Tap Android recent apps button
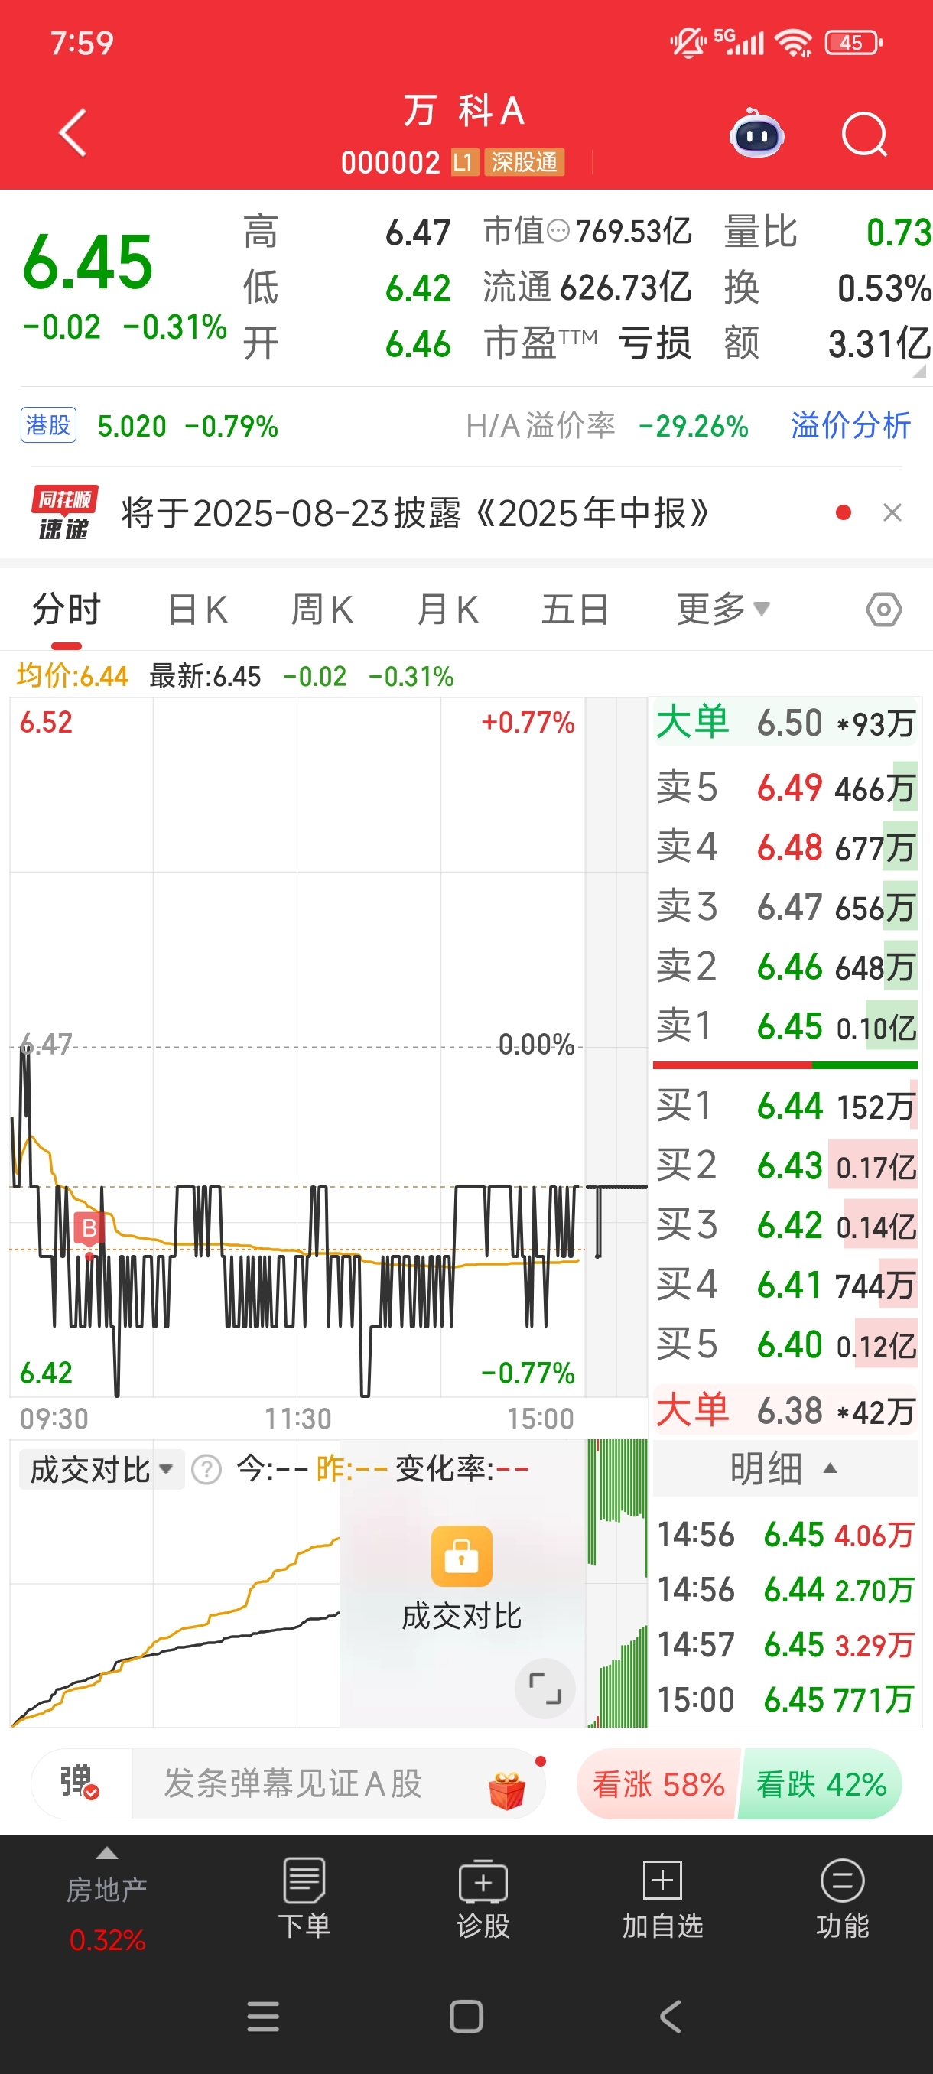The height and width of the screenshot is (2074, 933). [263, 2016]
